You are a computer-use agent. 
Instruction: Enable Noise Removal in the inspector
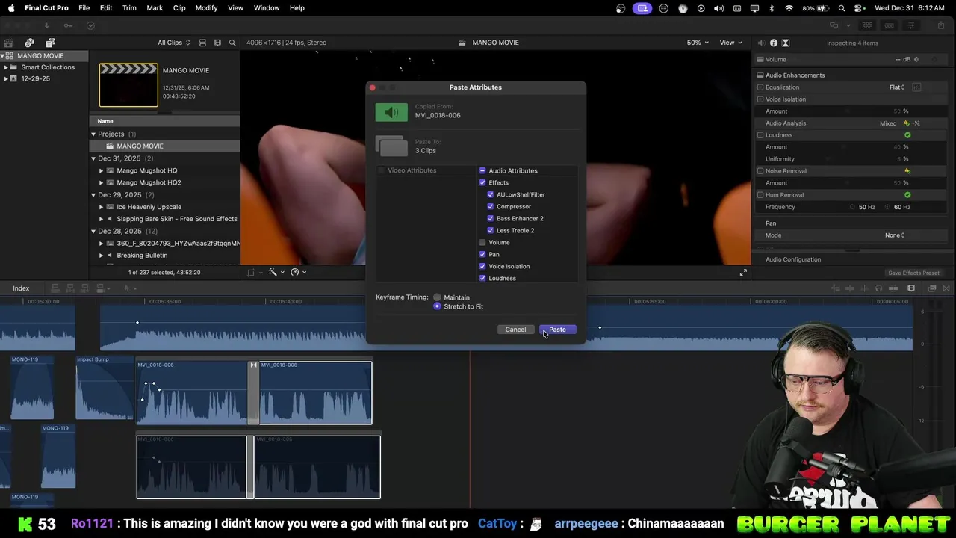pos(760,171)
